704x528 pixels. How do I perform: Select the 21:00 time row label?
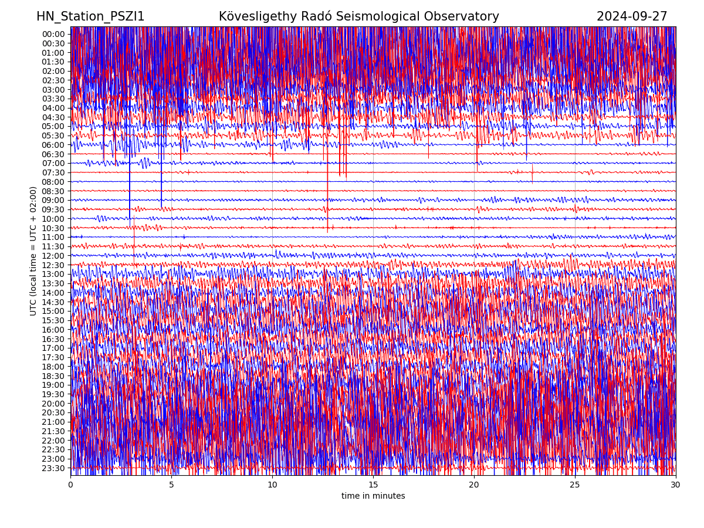(53, 422)
